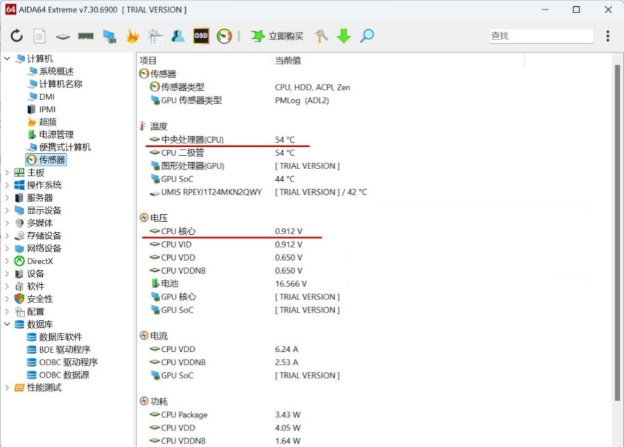Open the Report page icon in toolbar

point(40,36)
